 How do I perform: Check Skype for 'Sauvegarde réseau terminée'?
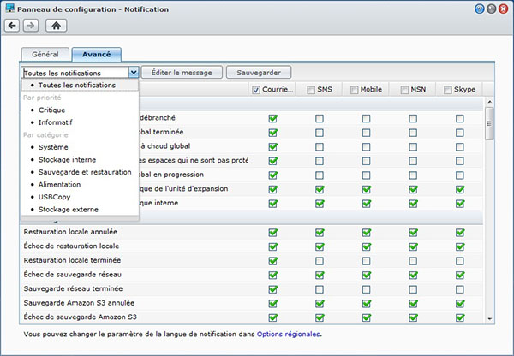[x=460, y=289]
